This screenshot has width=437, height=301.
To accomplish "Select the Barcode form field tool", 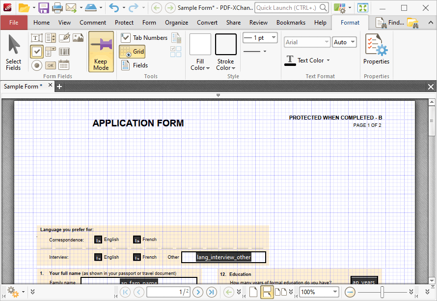I will [64, 52].
